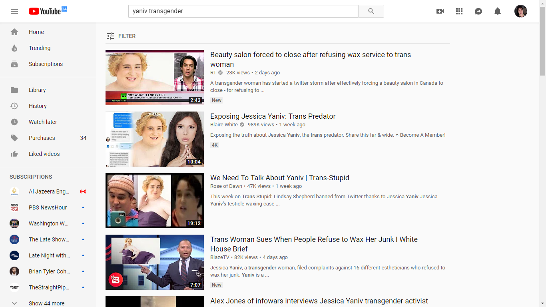The height and width of the screenshot is (307, 546).
Task: Click the Library folder icon
Action: click(x=14, y=90)
